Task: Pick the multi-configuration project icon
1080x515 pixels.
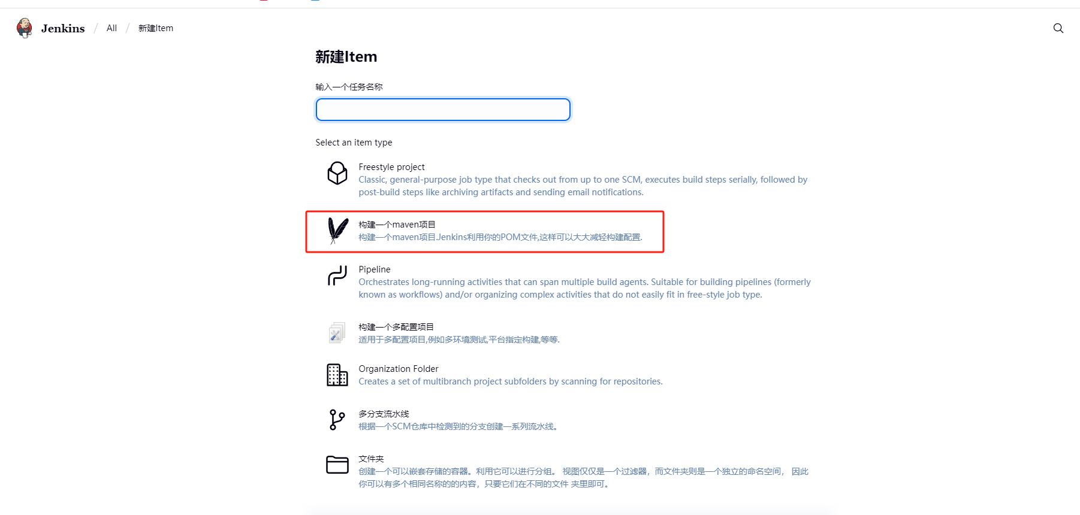Action: 337,333
